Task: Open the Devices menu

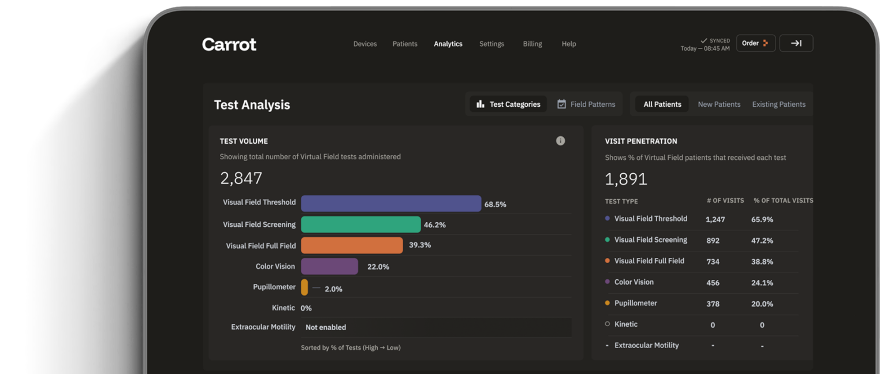Action: [x=365, y=44]
